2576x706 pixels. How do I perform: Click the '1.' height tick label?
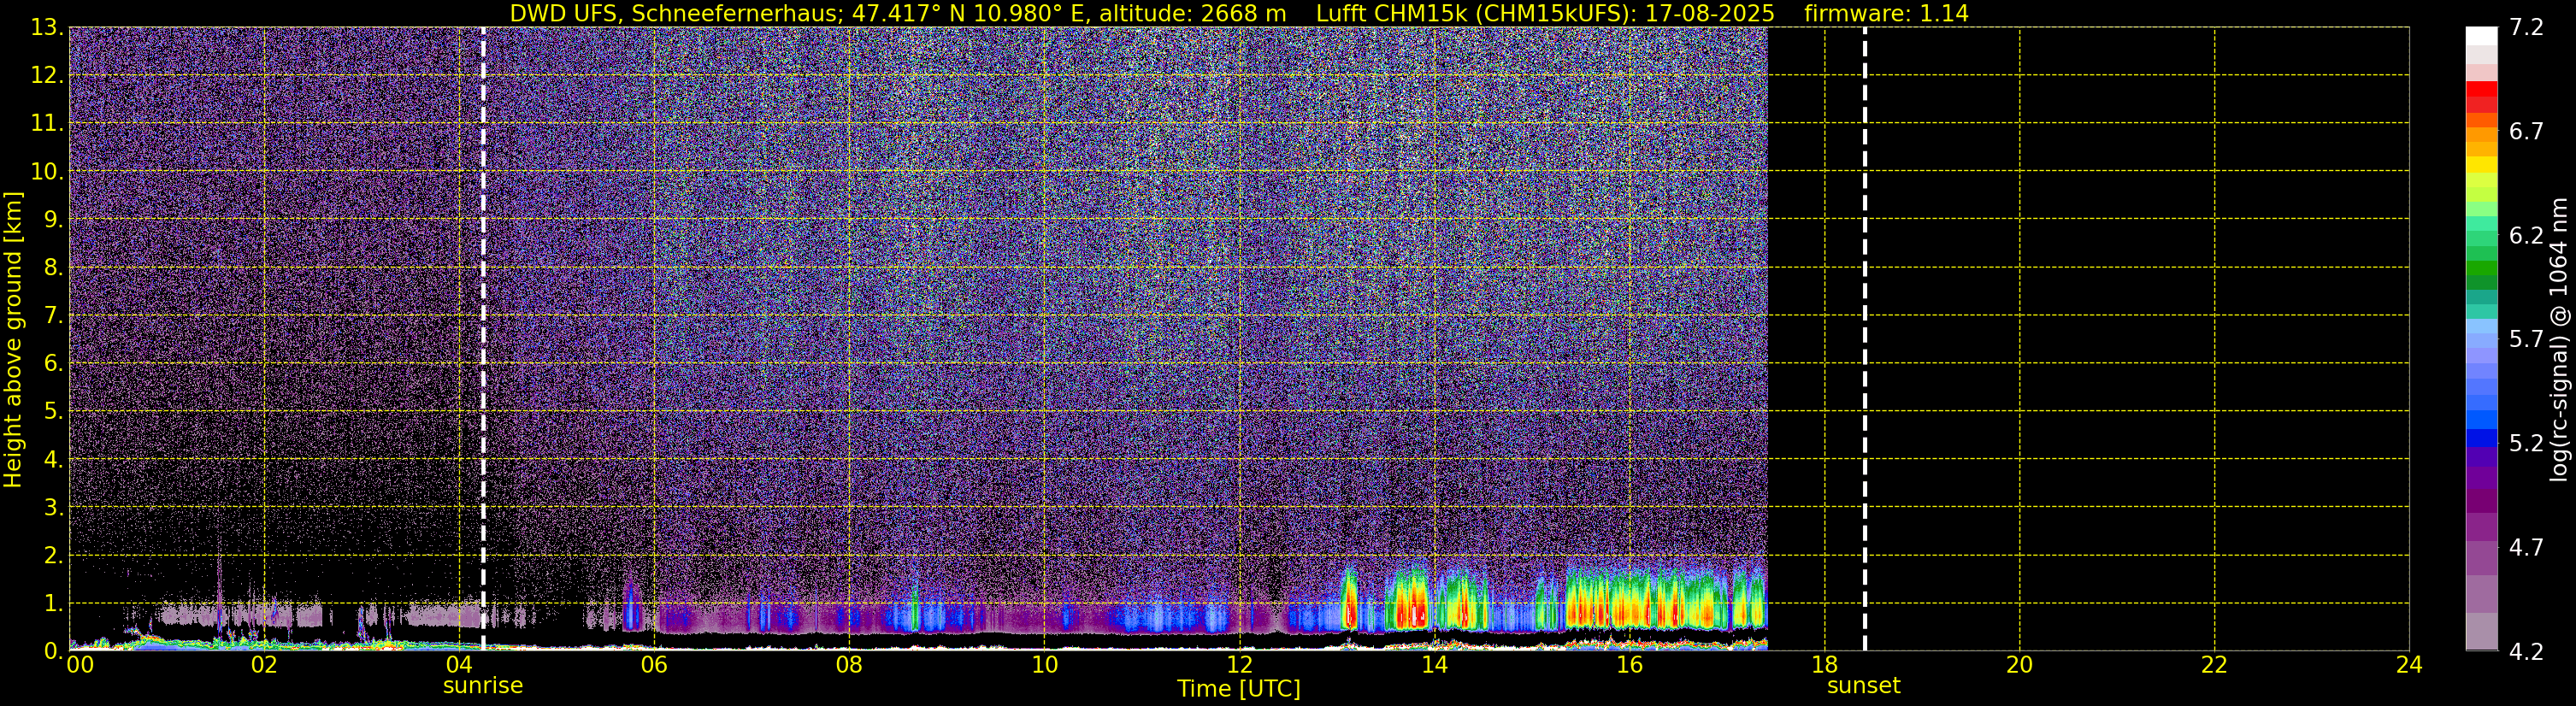tap(52, 604)
